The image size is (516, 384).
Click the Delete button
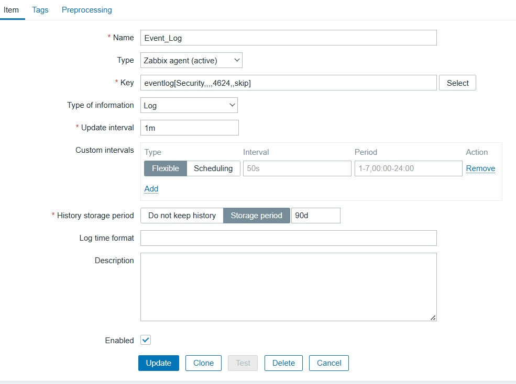point(283,363)
